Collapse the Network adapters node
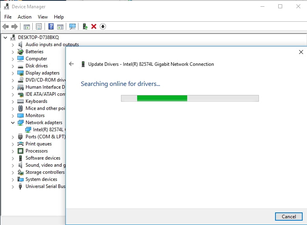 13,123
